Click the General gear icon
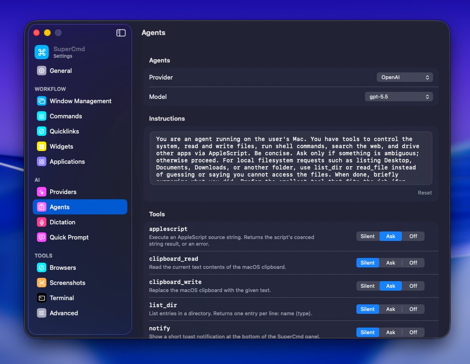Screen dimensions: 470x364 click(42, 71)
